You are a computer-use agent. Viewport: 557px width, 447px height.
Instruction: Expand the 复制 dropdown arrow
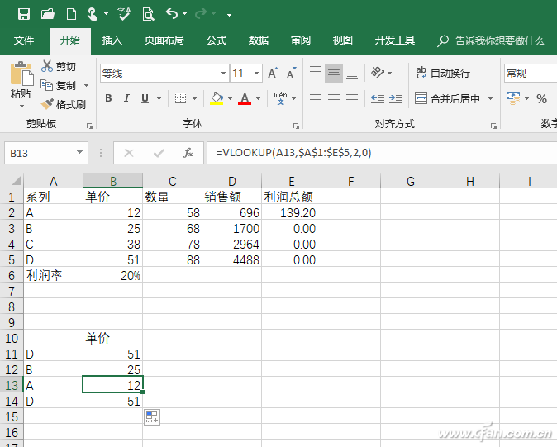[86, 86]
